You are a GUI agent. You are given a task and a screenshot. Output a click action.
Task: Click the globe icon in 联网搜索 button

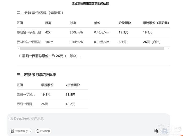point(38,131)
